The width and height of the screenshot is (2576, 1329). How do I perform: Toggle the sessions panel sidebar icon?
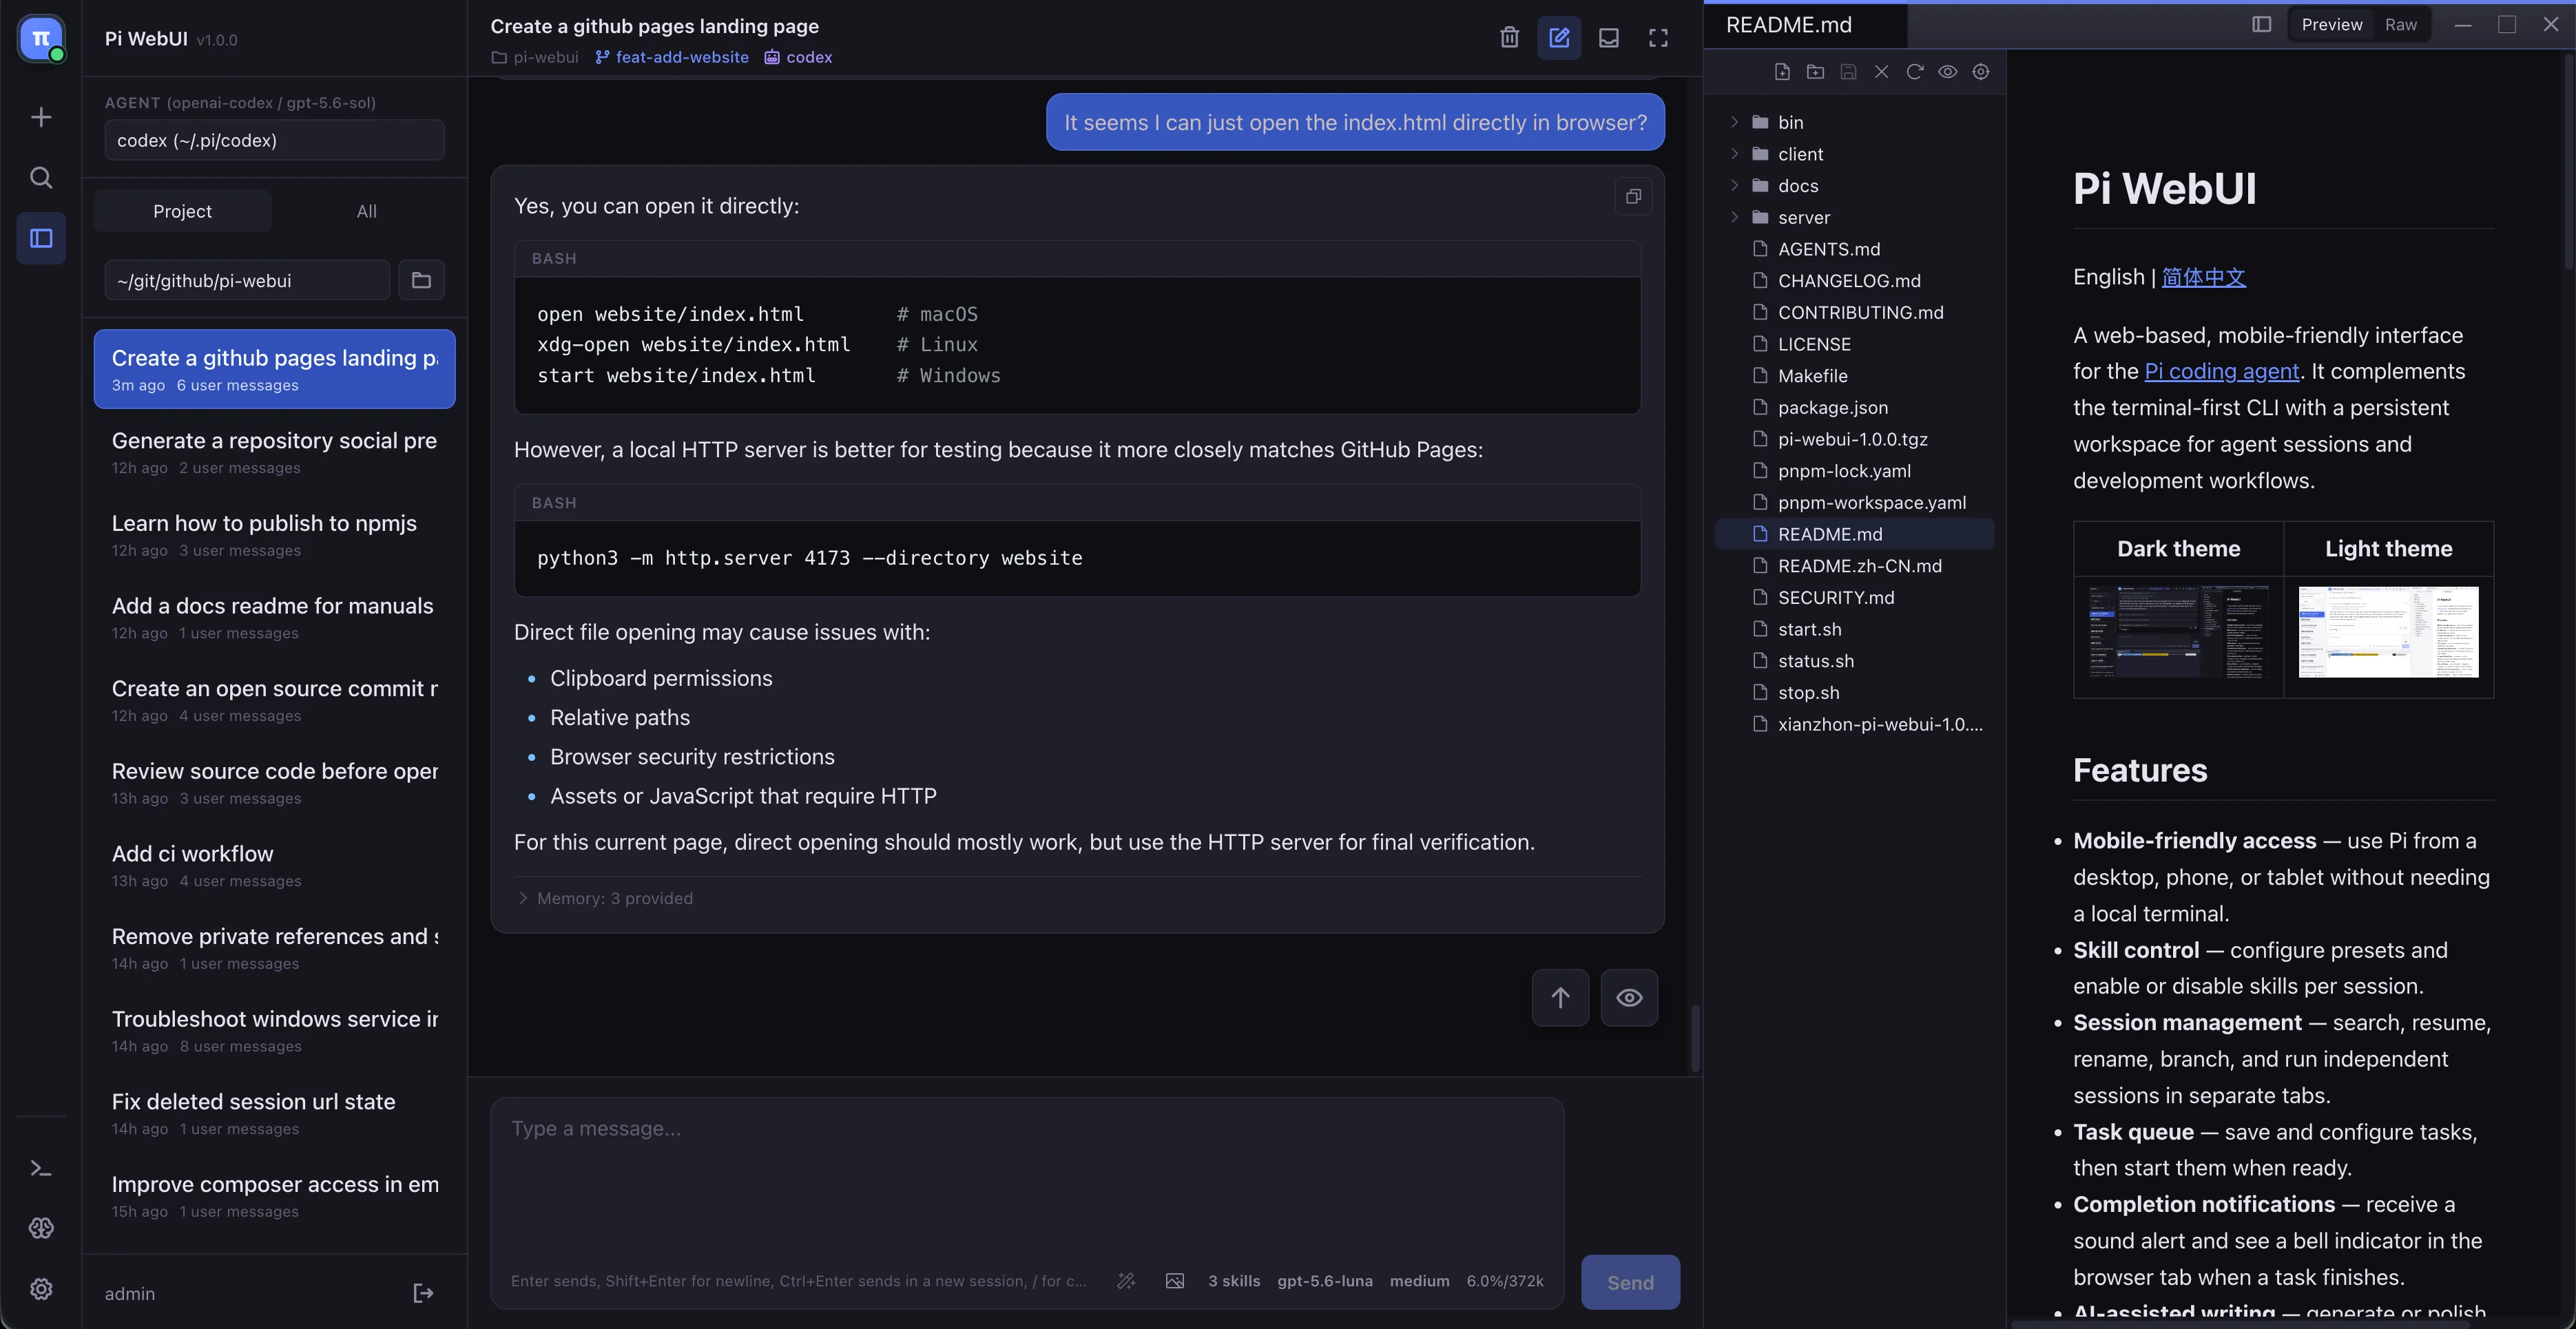pos(41,238)
